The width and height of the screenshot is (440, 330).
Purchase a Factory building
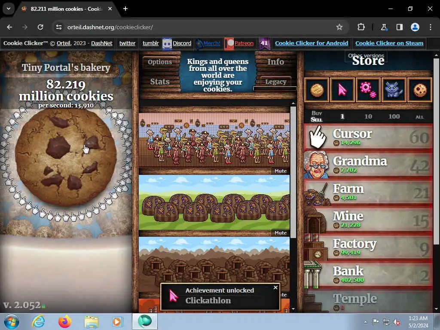coord(368,247)
